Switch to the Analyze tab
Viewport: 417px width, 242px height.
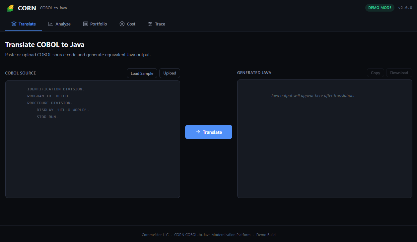point(59,24)
